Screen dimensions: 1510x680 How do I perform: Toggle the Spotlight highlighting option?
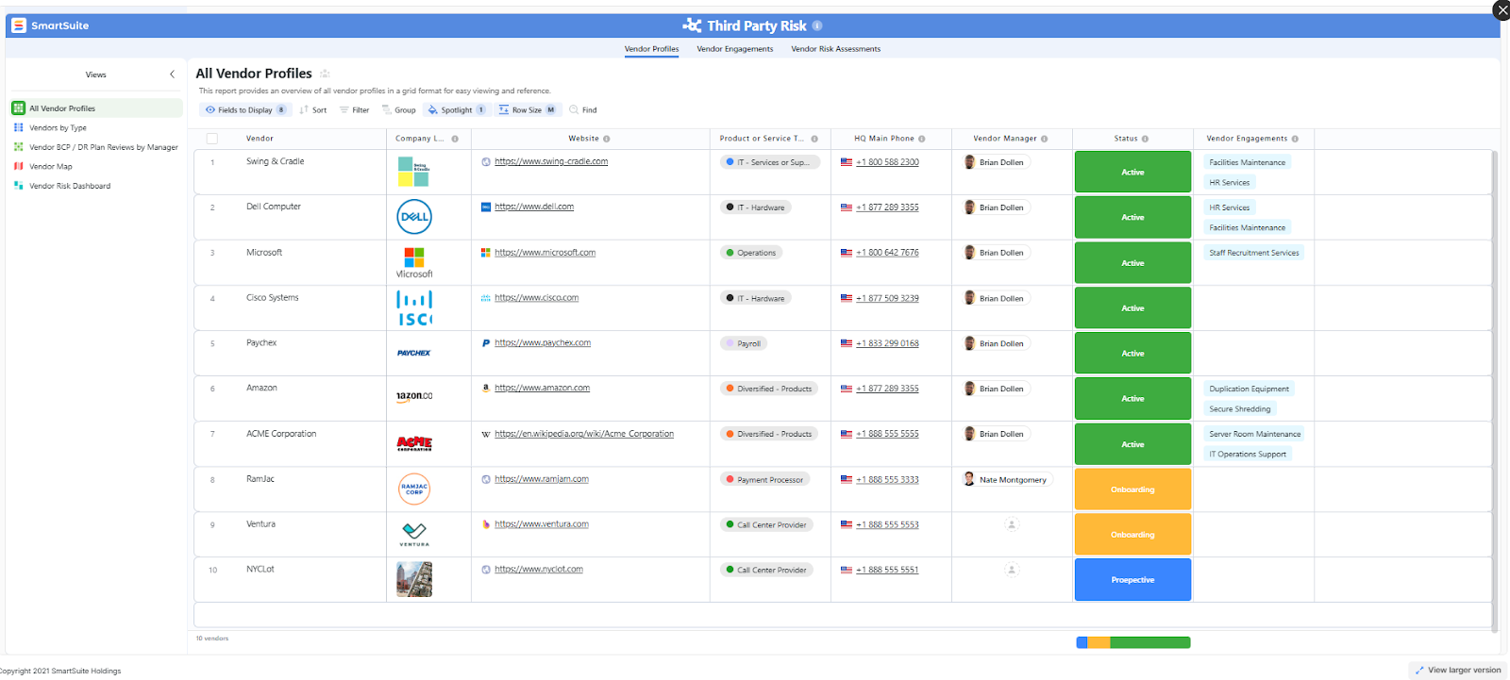(x=457, y=110)
